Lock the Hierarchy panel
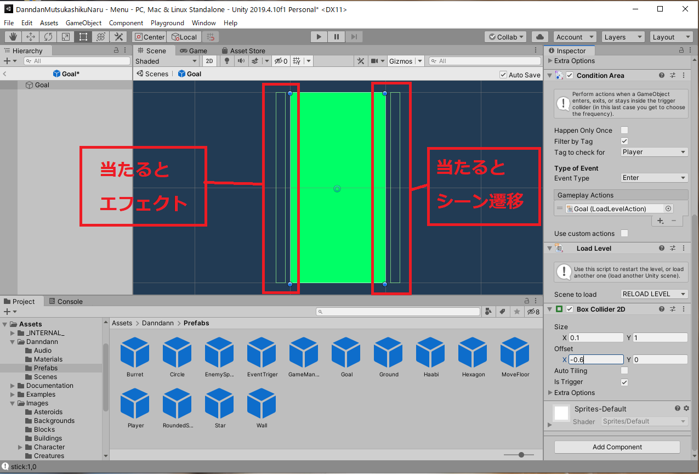 (116, 50)
